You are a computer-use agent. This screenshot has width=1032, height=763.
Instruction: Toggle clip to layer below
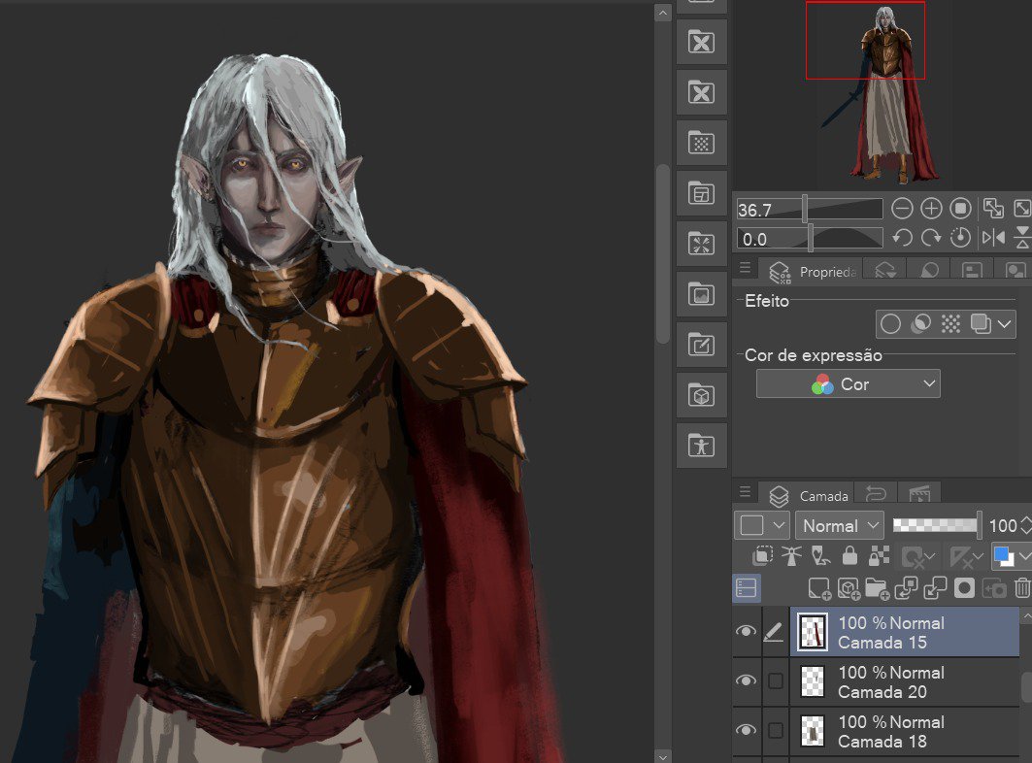(763, 557)
